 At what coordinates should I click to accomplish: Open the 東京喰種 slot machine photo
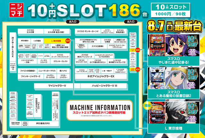pos(157,113)
